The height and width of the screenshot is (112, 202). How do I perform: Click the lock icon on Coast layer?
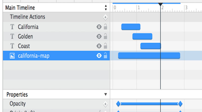[105, 46]
